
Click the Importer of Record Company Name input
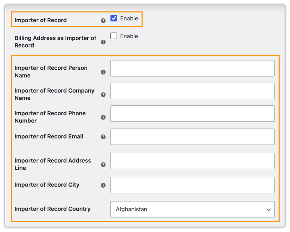point(192,91)
